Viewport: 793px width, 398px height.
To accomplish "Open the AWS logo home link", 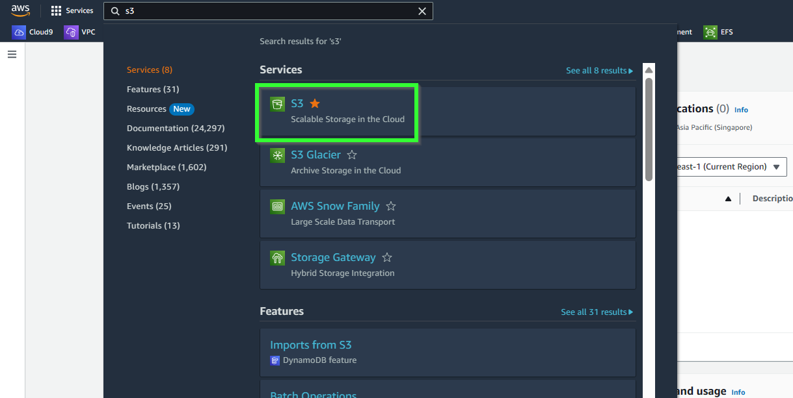I will point(20,10).
